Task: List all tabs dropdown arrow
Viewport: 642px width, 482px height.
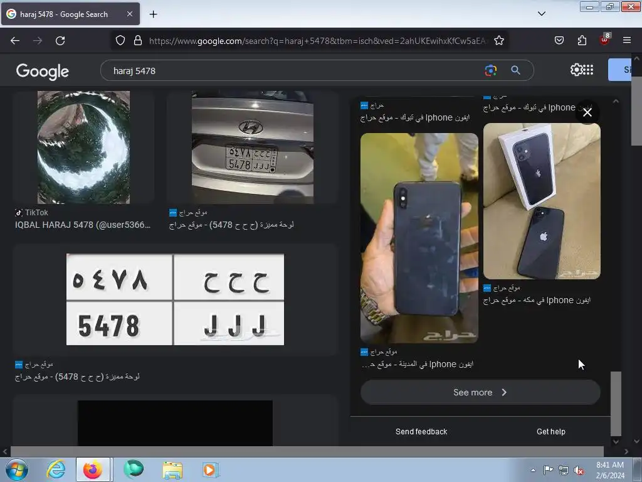Action: click(541, 14)
